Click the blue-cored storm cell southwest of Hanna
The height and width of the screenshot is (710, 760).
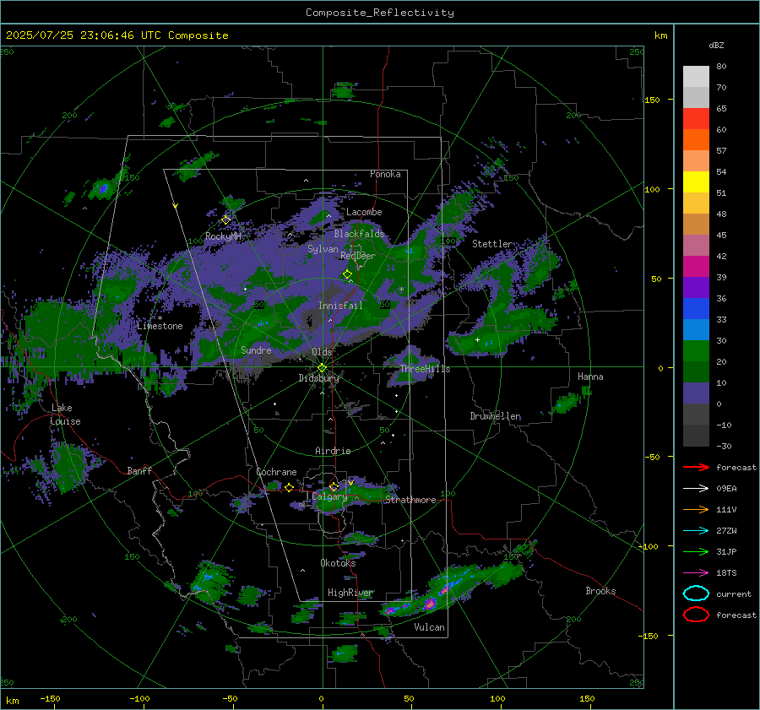point(565,404)
